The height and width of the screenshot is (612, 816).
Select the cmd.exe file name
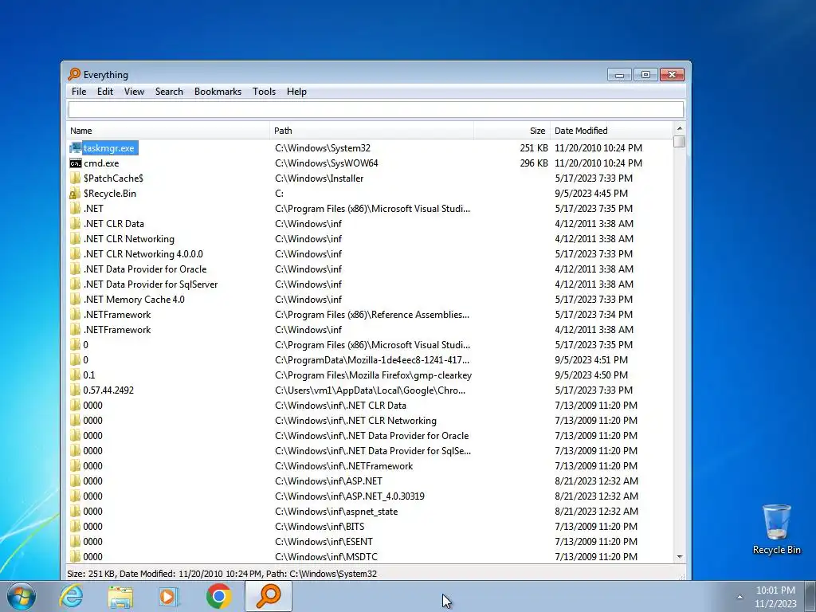[101, 163]
